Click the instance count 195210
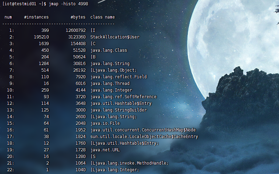279x174 pixels. point(41,37)
